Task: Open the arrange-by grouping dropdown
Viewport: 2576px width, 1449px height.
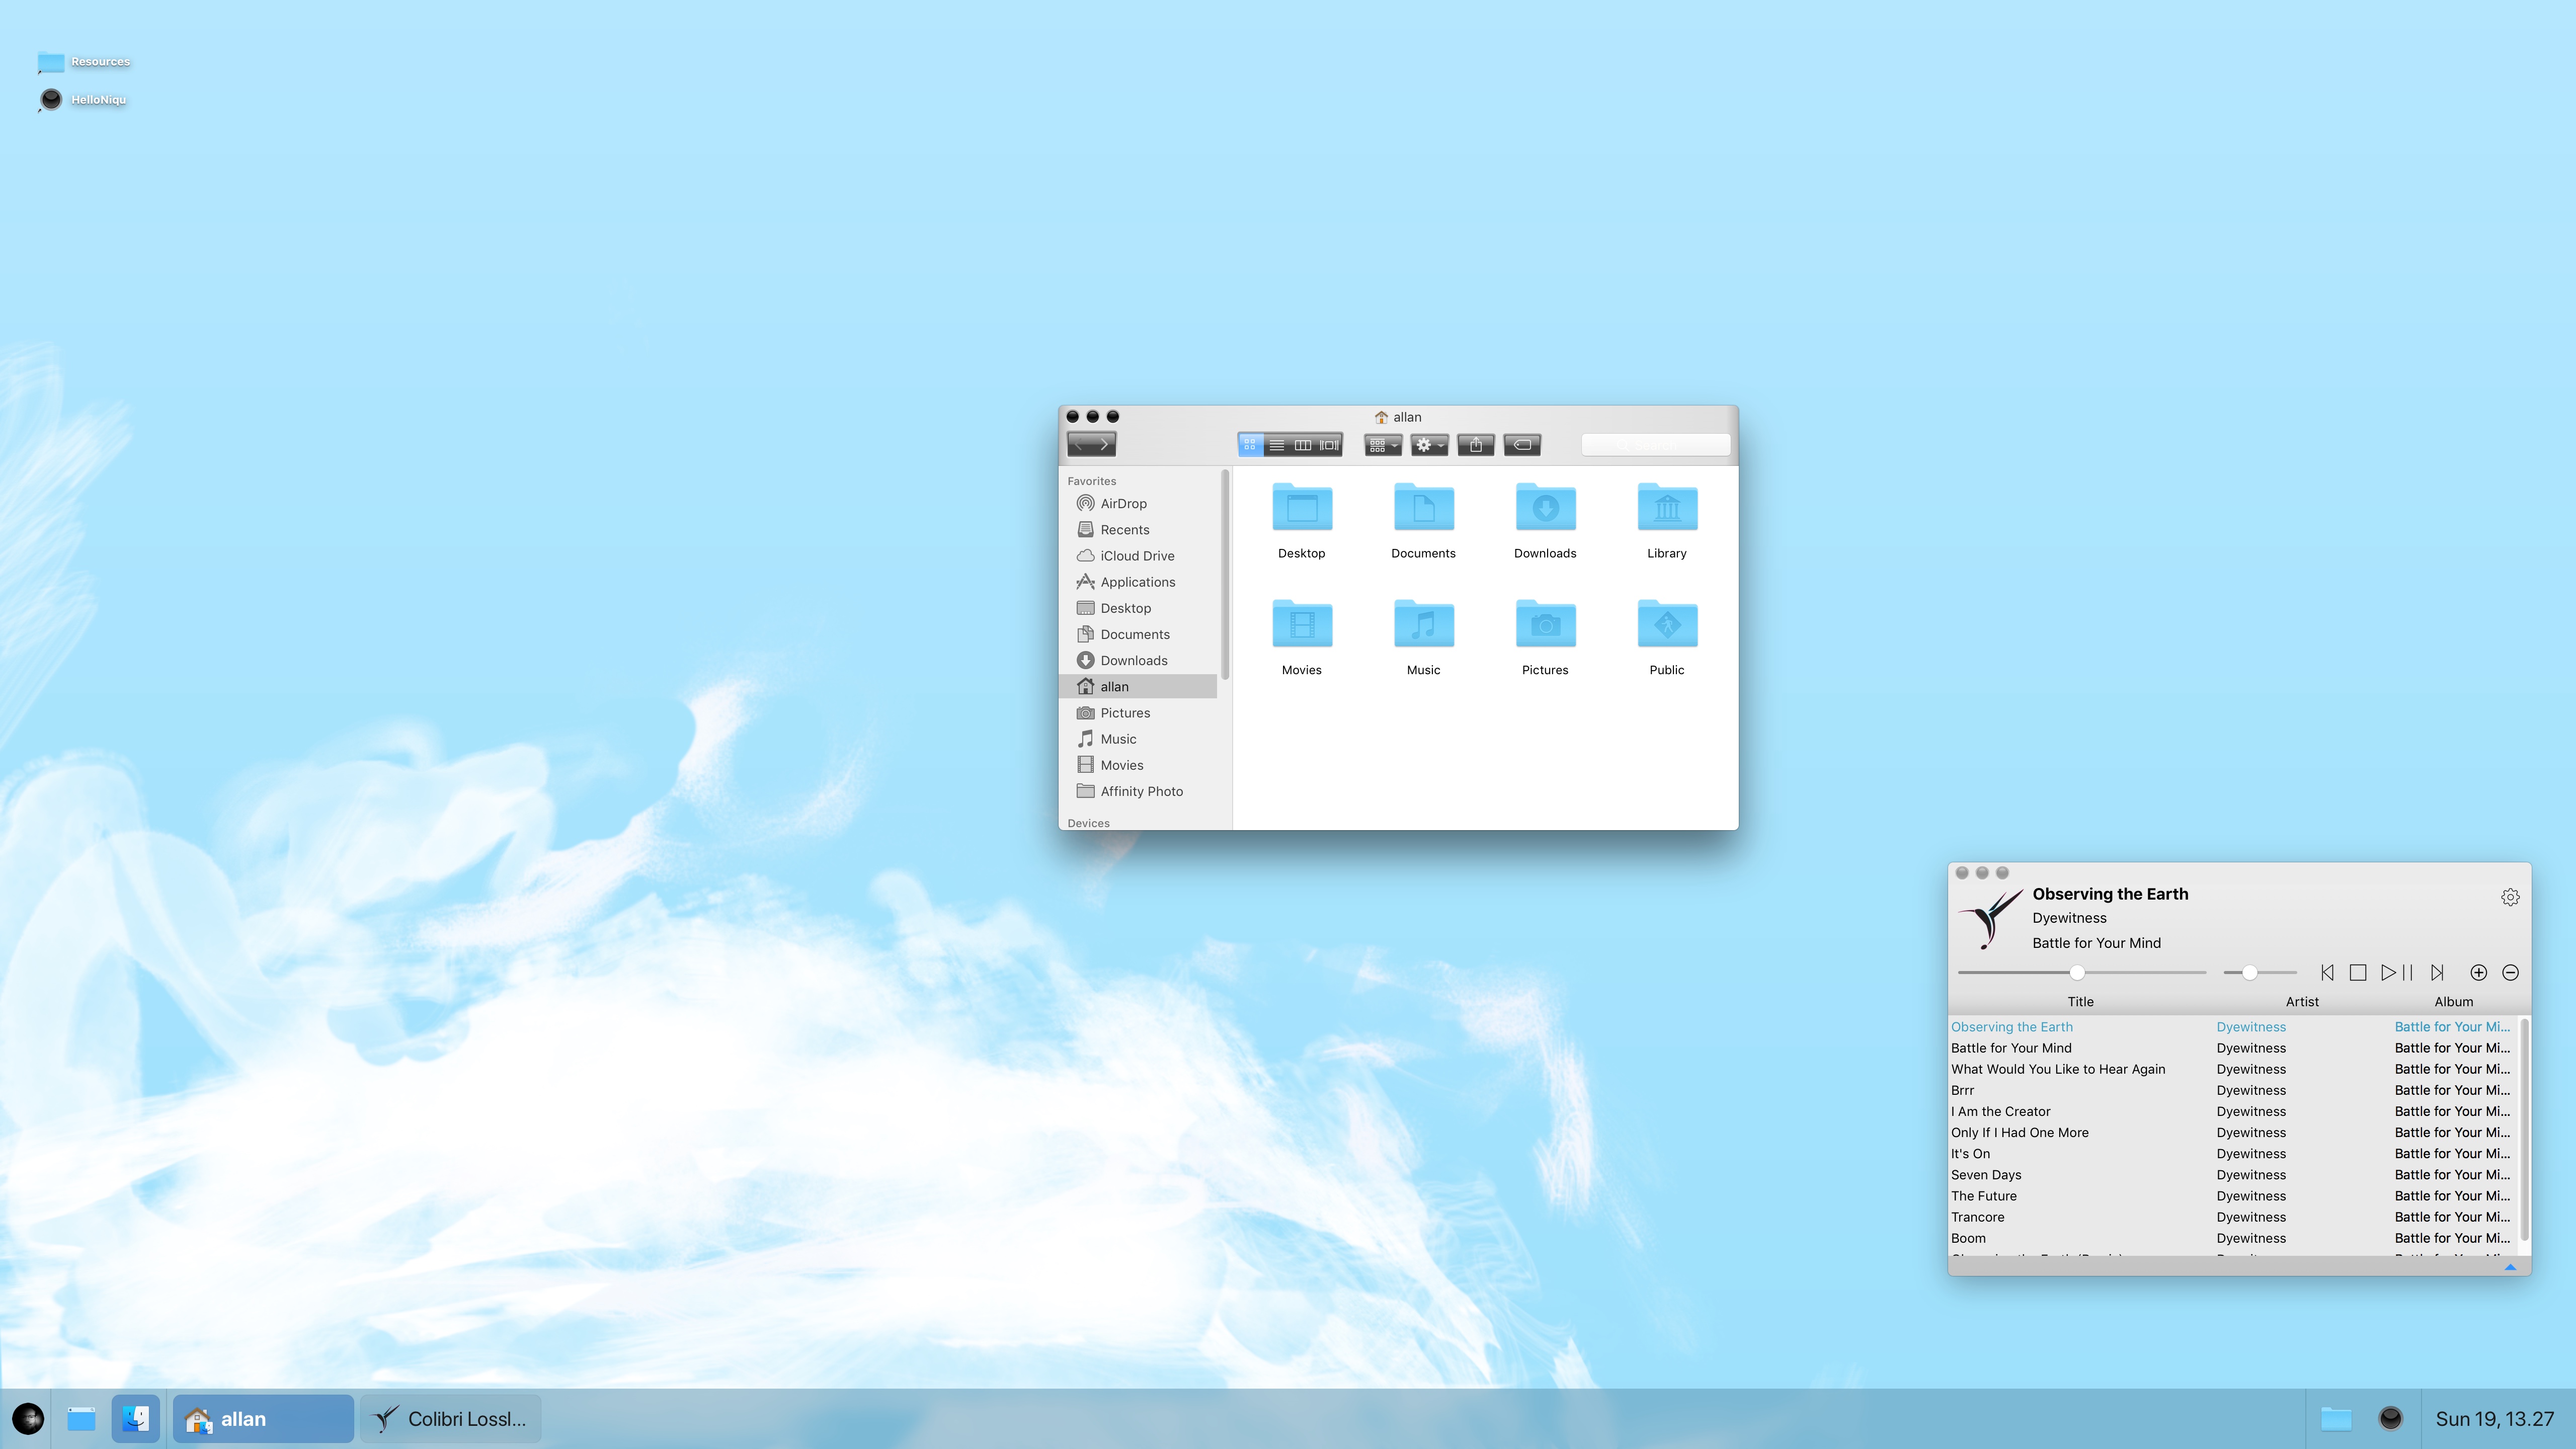Action: tap(1383, 445)
